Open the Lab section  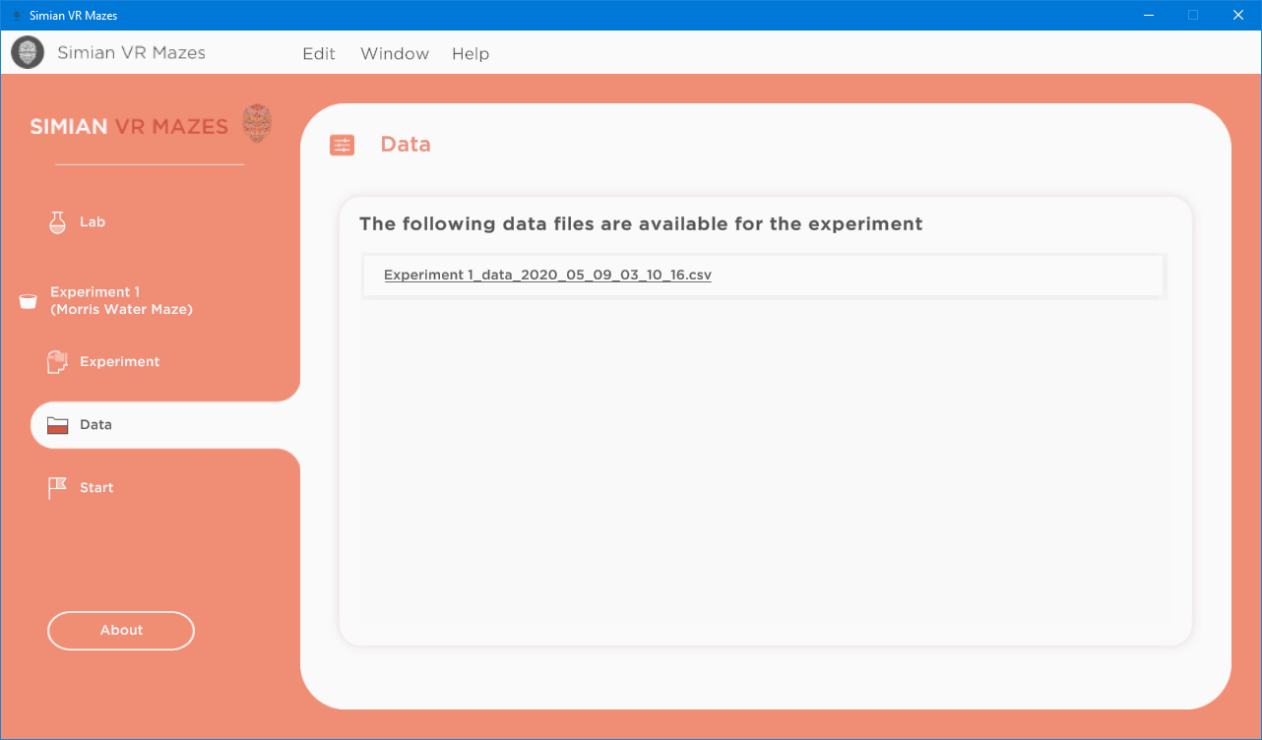coord(91,221)
